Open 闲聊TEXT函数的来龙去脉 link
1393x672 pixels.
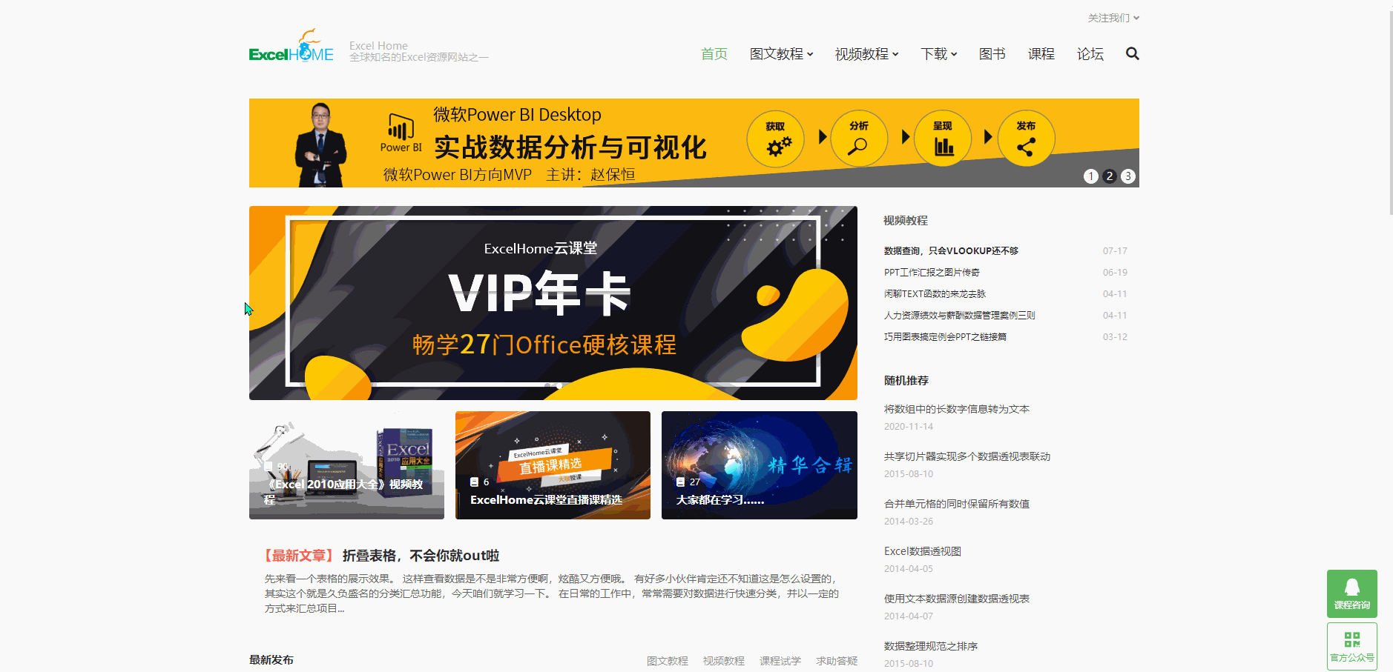pos(935,294)
